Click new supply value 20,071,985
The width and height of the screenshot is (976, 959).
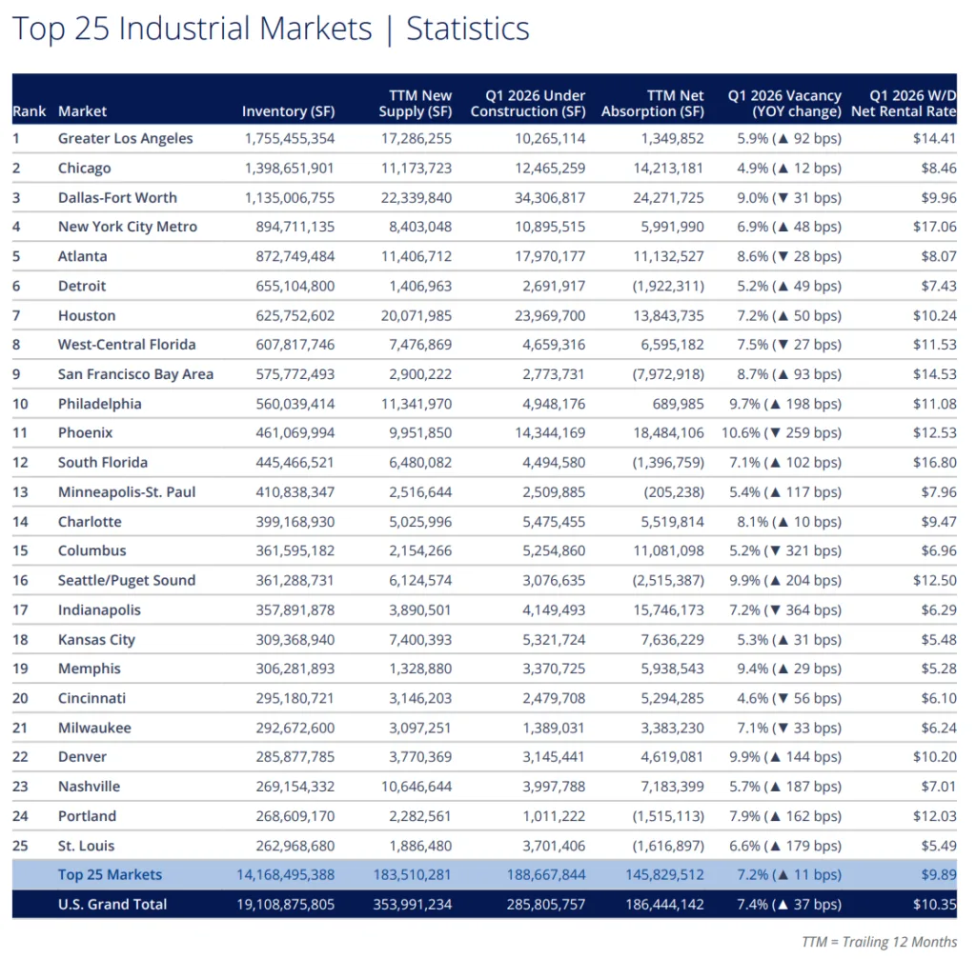pos(417,316)
